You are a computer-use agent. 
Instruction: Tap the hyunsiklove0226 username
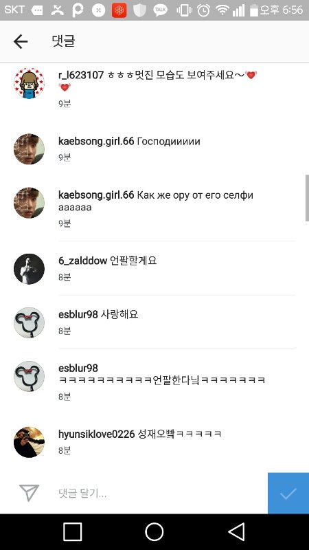pos(96,434)
